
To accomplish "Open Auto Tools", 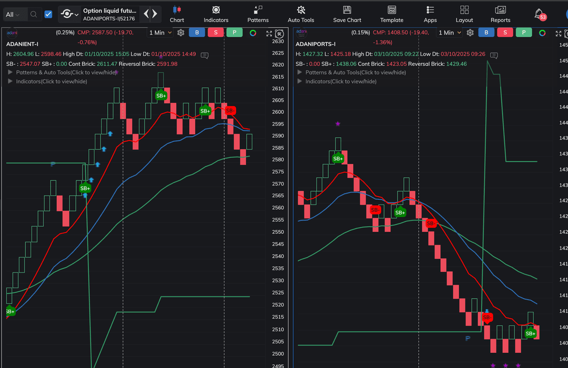I will (301, 14).
